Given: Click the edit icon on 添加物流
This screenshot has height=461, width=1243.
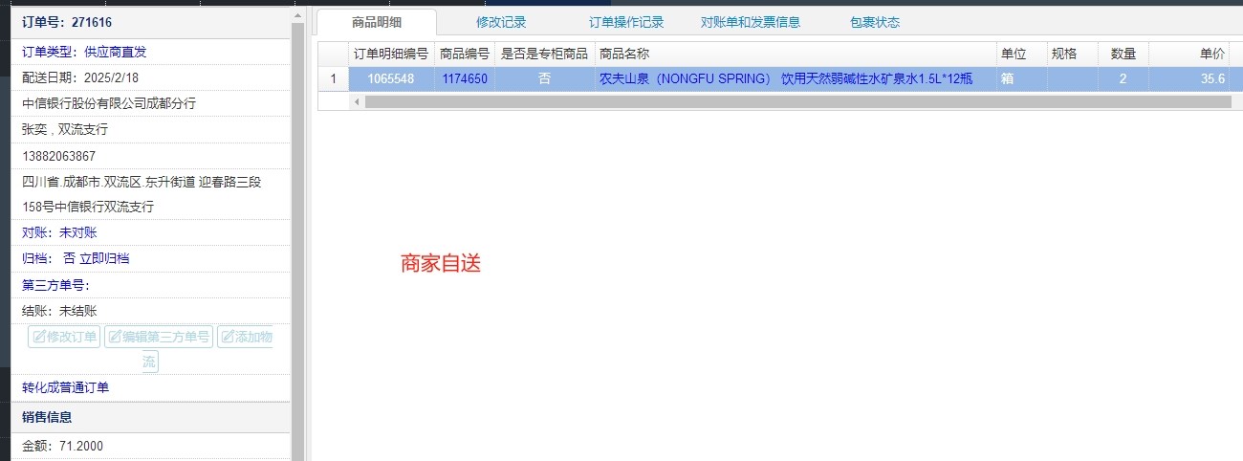Looking at the screenshot, I should click(228, 337).
